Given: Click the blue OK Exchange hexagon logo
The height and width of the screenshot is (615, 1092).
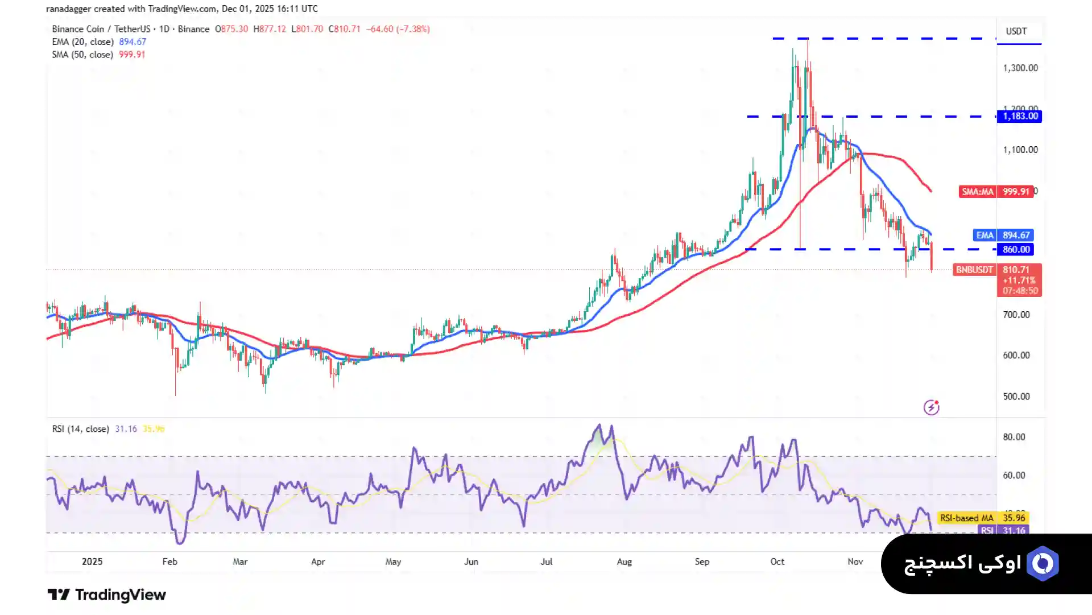Looking at the screenshot, I should click(x=1043, y=564).
